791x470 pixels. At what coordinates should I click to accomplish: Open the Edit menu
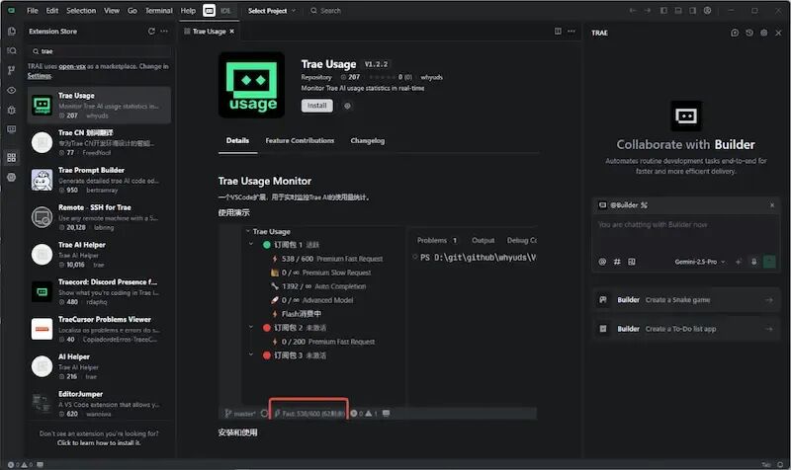tap(52, 11)
